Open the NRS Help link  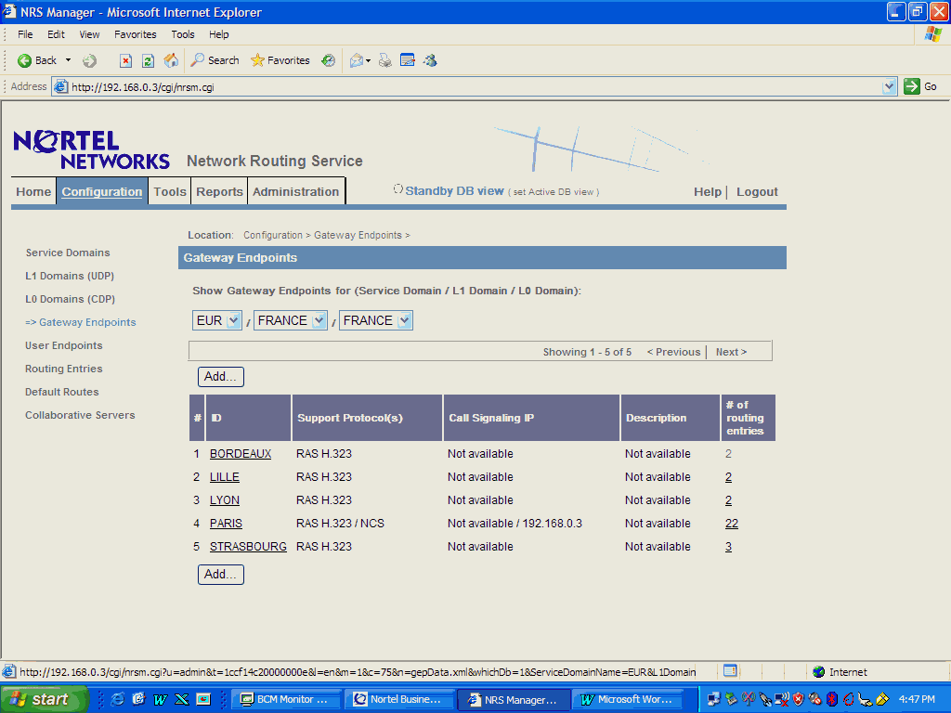(x=707, y=191)
